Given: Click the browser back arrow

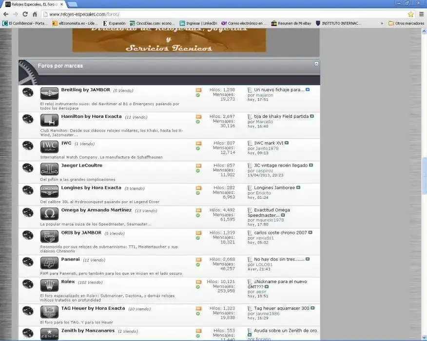Looking at the screenshot, I should 6,14.
